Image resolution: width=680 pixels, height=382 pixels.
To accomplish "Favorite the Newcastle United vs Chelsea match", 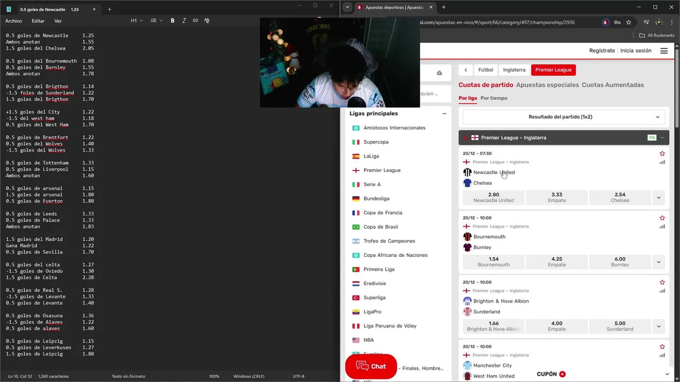I will [x=662, y=153].
